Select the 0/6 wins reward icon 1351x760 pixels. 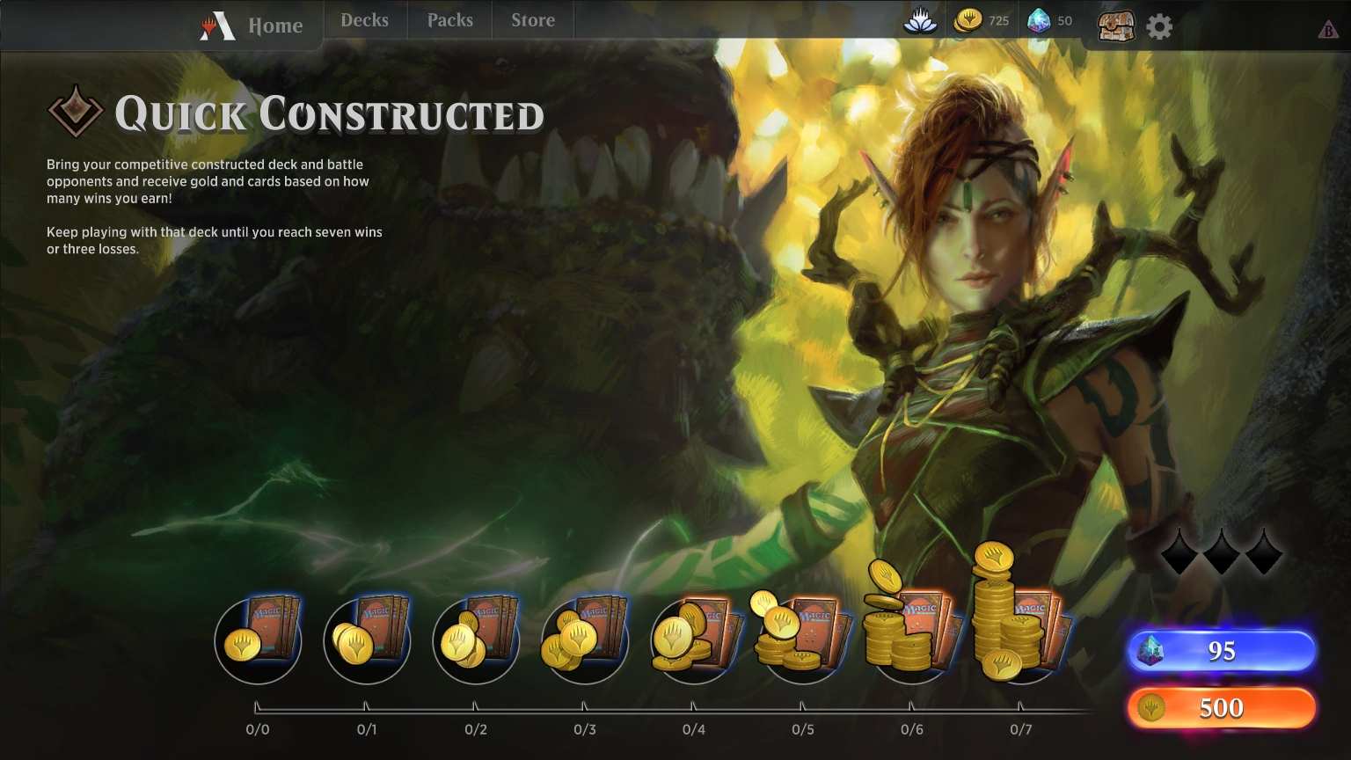(911, 626)
